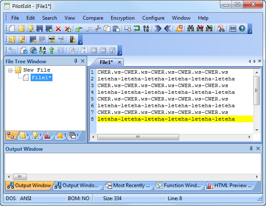Open the favorites star tab in file tree
Image resolution: width=266 pixels, height=206 pixels.
coord(60,135)
